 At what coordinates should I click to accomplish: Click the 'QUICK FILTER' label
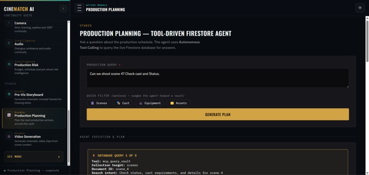coord(98,96)
